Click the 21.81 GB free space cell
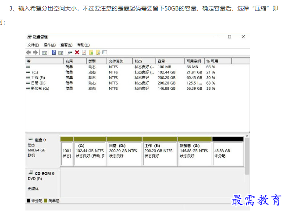 click(x=194, y=72)
